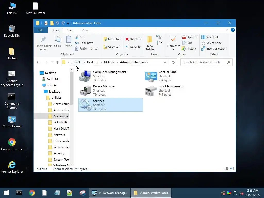264x198 pixels.
Task: Click Google Chrome desktop icon
Action: click(x=12, y=144)
